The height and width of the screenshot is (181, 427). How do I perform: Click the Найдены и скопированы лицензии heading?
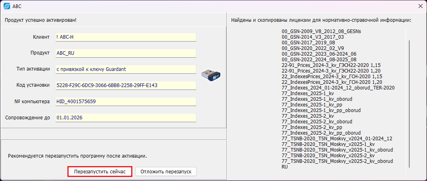click(321, 20)
